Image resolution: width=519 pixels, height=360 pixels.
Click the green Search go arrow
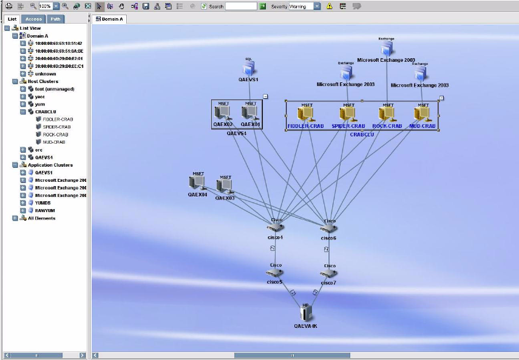(263, 6)
